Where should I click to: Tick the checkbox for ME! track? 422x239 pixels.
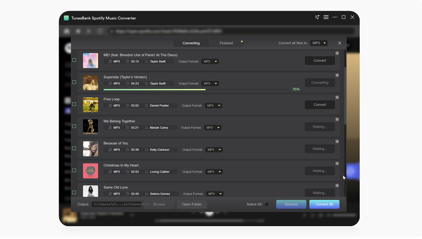tap(74, 60)
